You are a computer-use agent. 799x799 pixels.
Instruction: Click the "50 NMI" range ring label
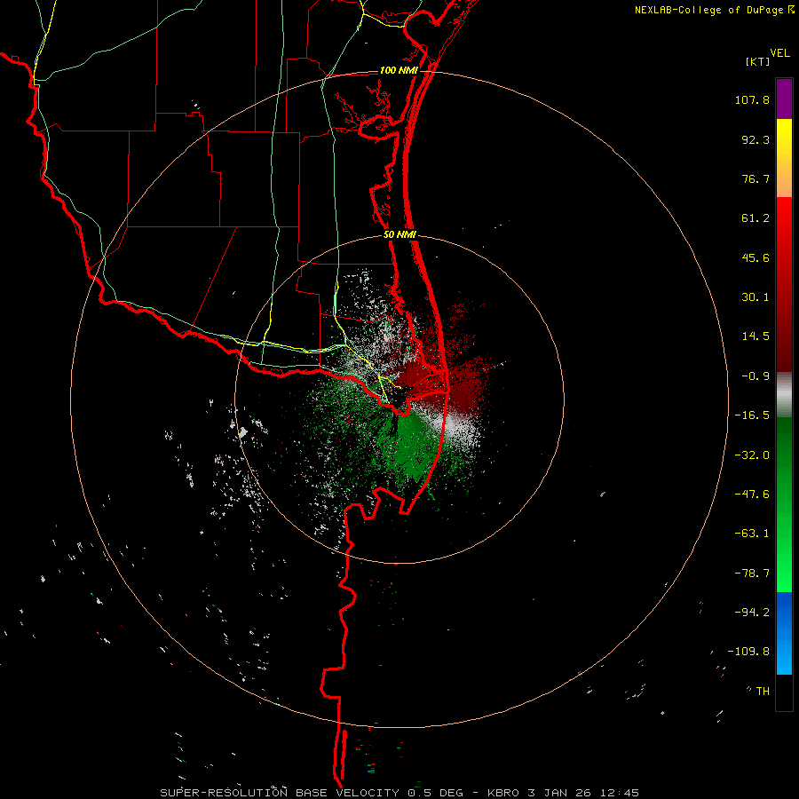(400, 235)
